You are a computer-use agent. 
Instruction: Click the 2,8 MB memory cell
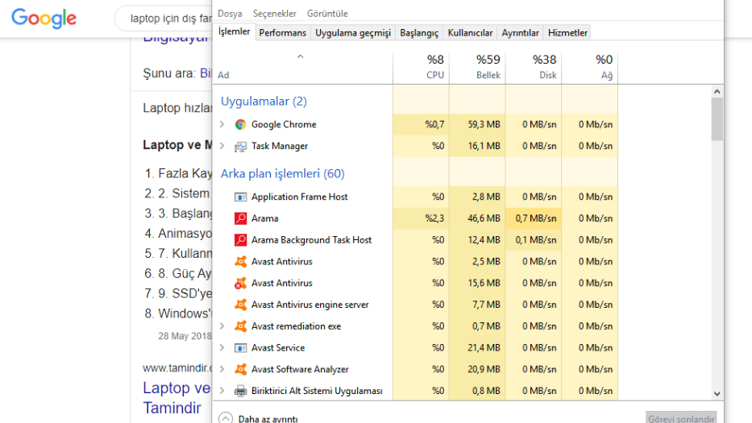point(477,197)
